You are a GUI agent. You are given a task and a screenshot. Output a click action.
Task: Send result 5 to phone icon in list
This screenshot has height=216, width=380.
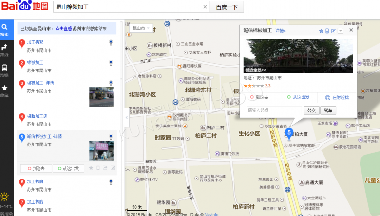[x=98, y=168]
